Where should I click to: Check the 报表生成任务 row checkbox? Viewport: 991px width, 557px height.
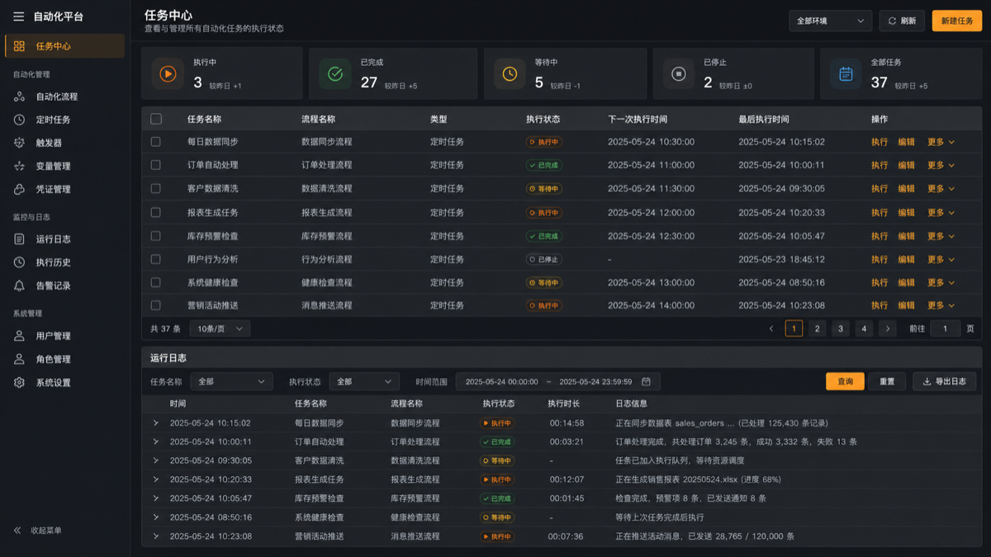[x=155, y=212]
